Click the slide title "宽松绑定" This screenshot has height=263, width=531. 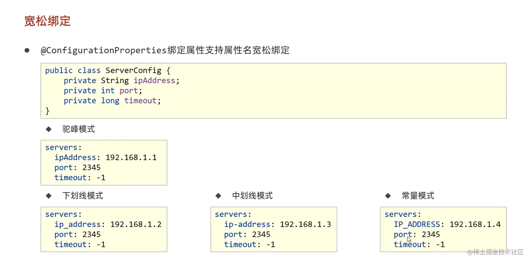pos(47,21)
